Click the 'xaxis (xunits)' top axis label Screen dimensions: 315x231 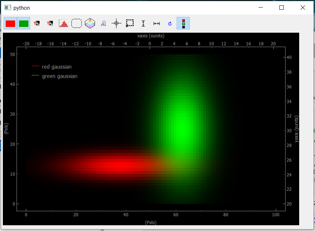click(x=151, y=36)
